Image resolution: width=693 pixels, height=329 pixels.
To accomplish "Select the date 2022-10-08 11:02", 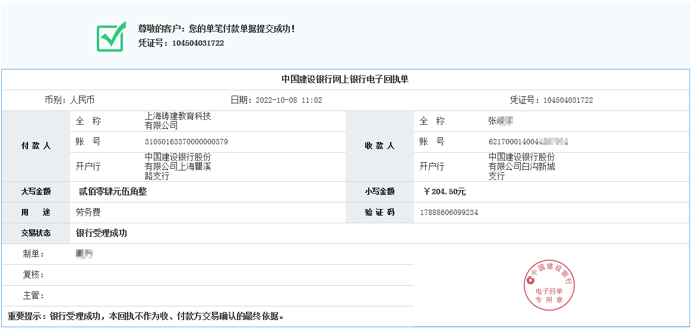I will [x=289, y=100].
